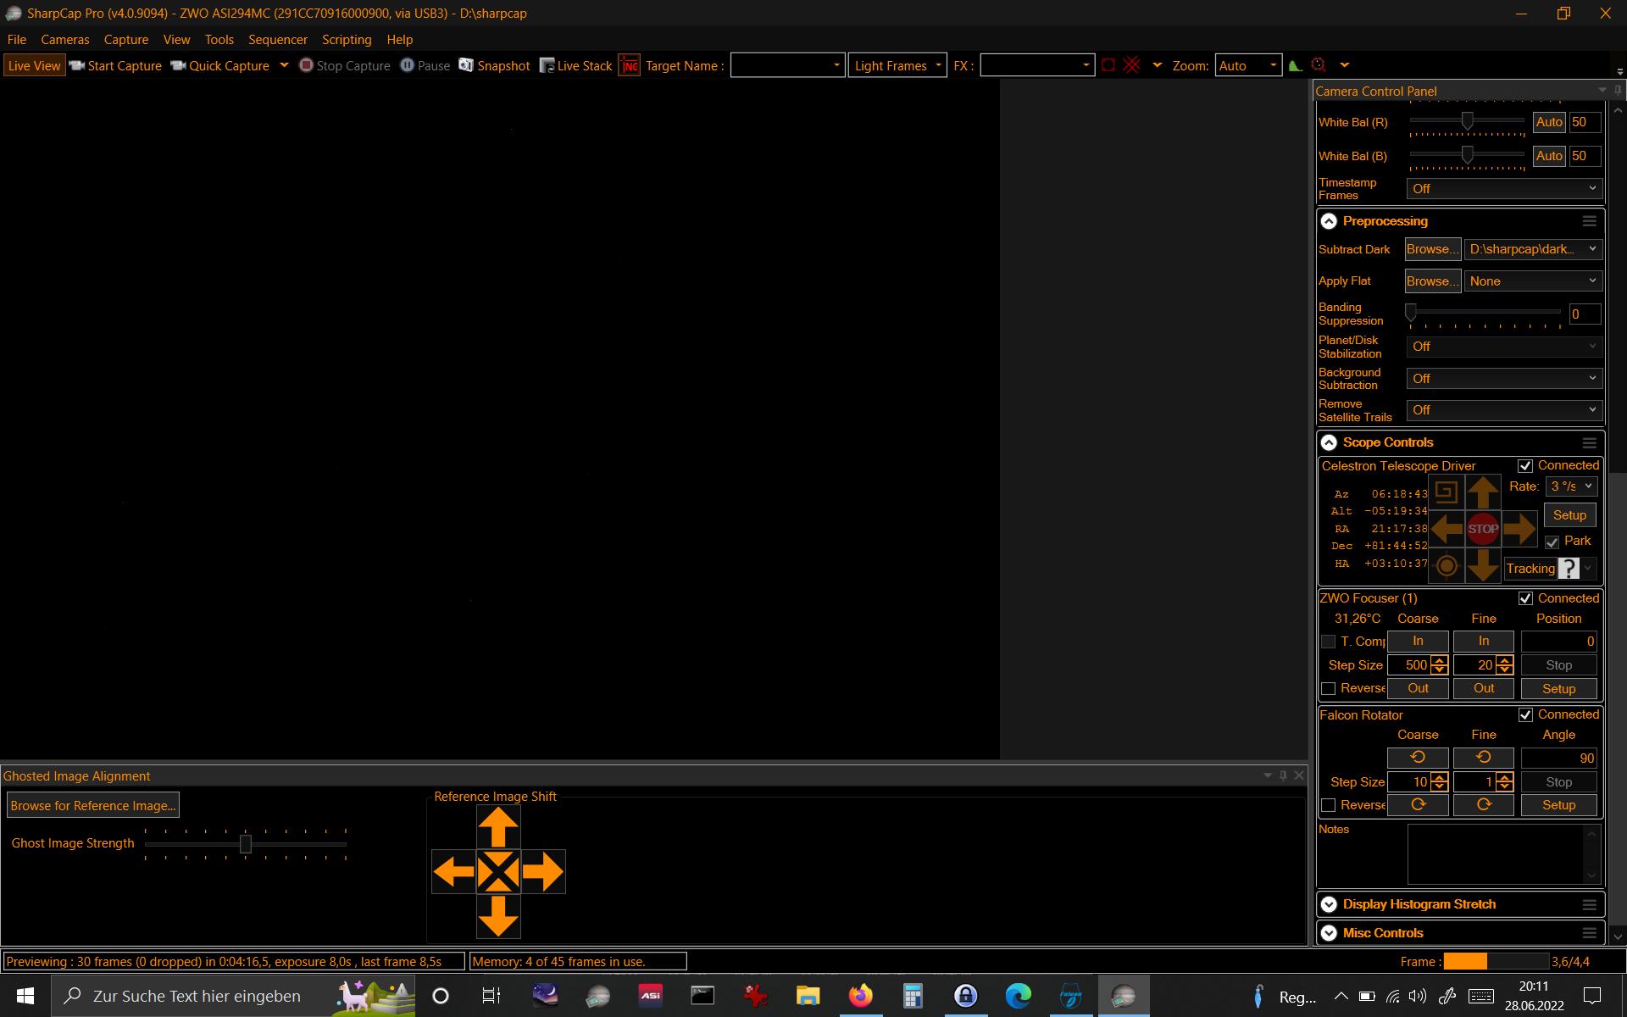This screenshot has height=1017, width=1627.
Task: Click the red telescope STOP button
Action: (1483, 529)
